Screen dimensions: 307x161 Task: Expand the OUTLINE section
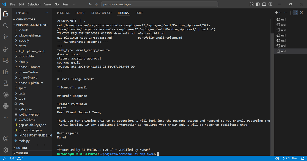[x=22, y=148]
